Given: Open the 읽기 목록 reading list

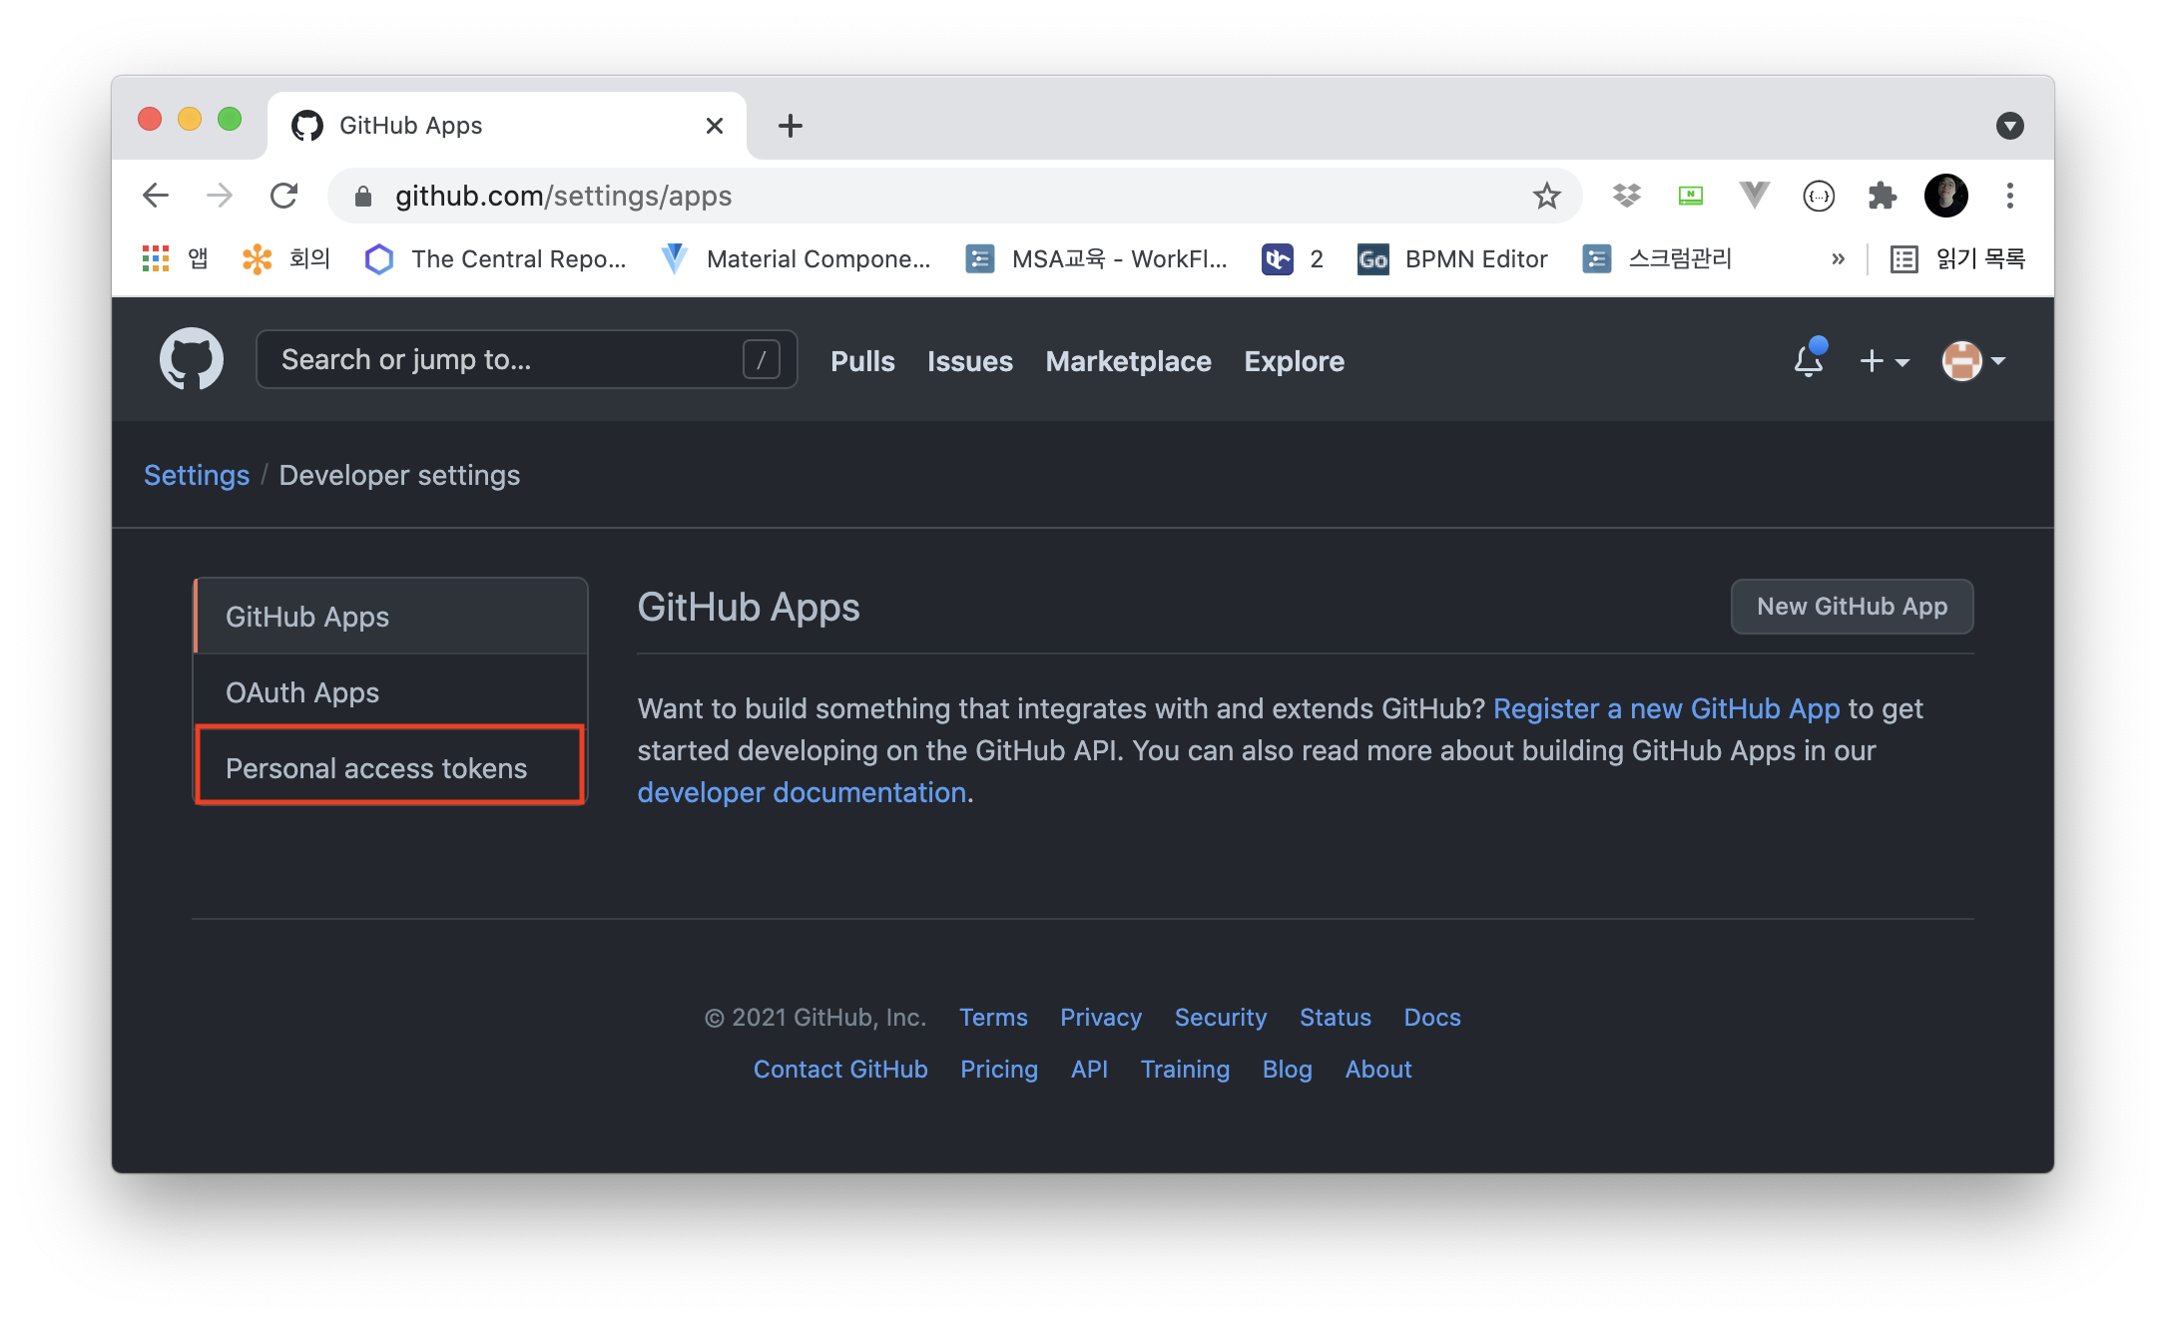Looking at the screenshot, I should coord(1957,259).
